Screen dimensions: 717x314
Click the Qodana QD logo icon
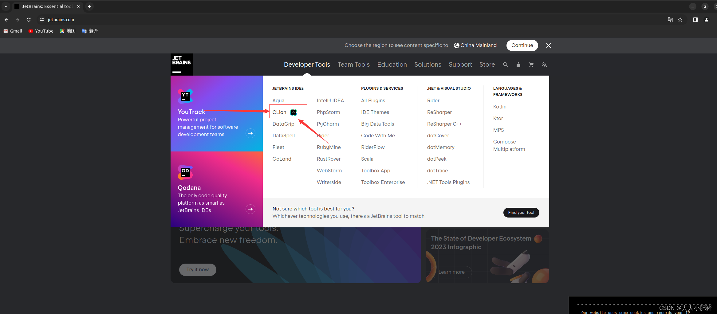(185, 172)
